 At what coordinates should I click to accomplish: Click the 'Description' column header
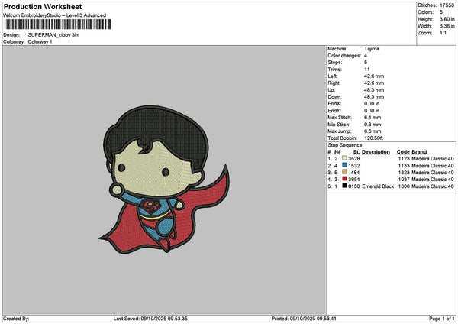[376, 152]
